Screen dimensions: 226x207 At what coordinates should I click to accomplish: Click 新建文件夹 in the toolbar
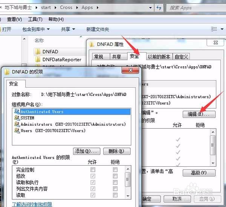pos(98,29)
